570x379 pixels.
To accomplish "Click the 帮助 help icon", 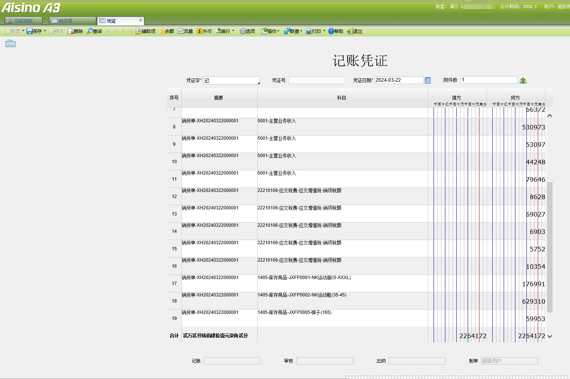I will pyautogui.click(x=335, y=31).
